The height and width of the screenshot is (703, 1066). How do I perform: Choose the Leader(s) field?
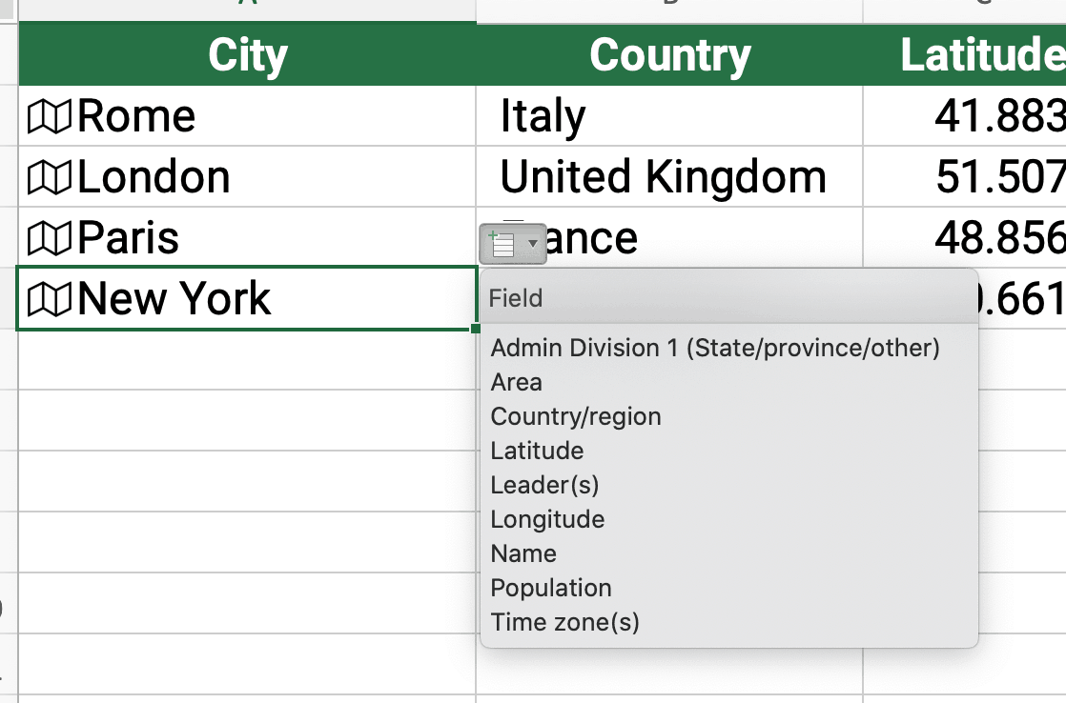coord(544,485)
